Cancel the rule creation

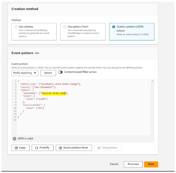click(x=114, y=164)
